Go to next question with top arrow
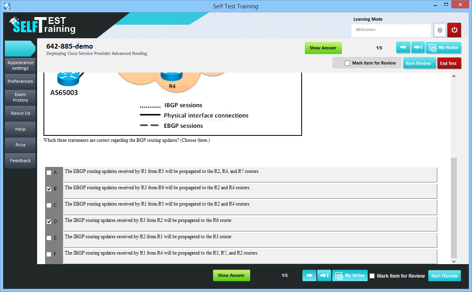The height and width of the screenshot is (292, 472). (403, 47)
